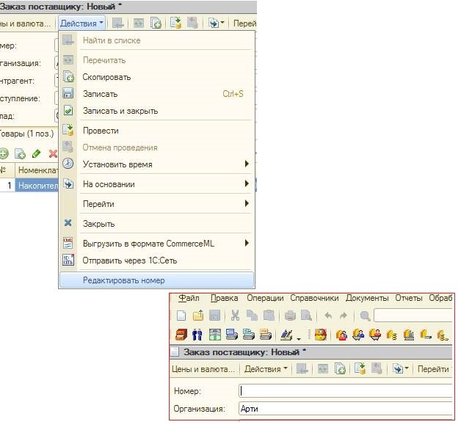Copy row icon in Товары table toolbar
461x430 pixels.
pyautogui.click(x=20, y=153)
